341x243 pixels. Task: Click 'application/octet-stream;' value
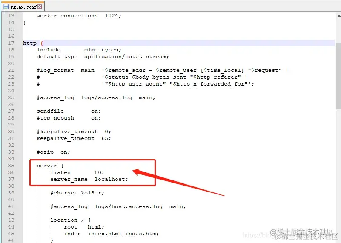[126, 57]
